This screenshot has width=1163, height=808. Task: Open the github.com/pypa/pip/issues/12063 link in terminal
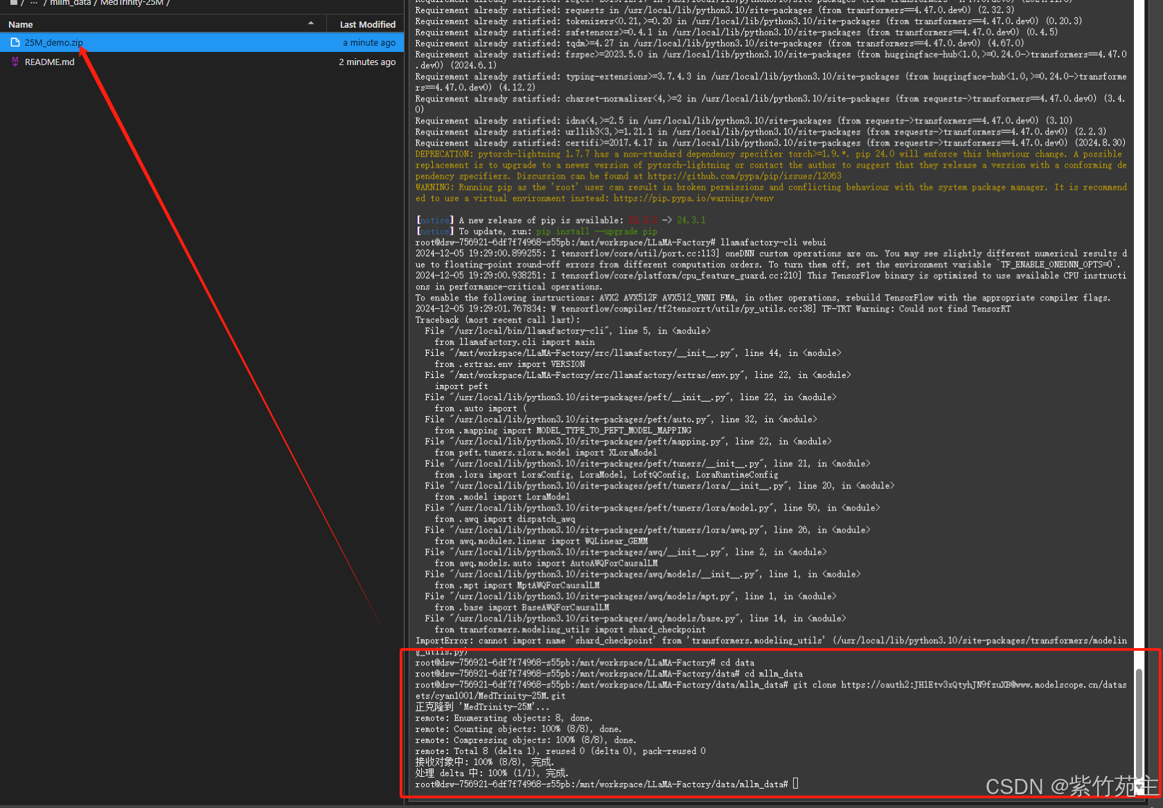coord(745,176)
